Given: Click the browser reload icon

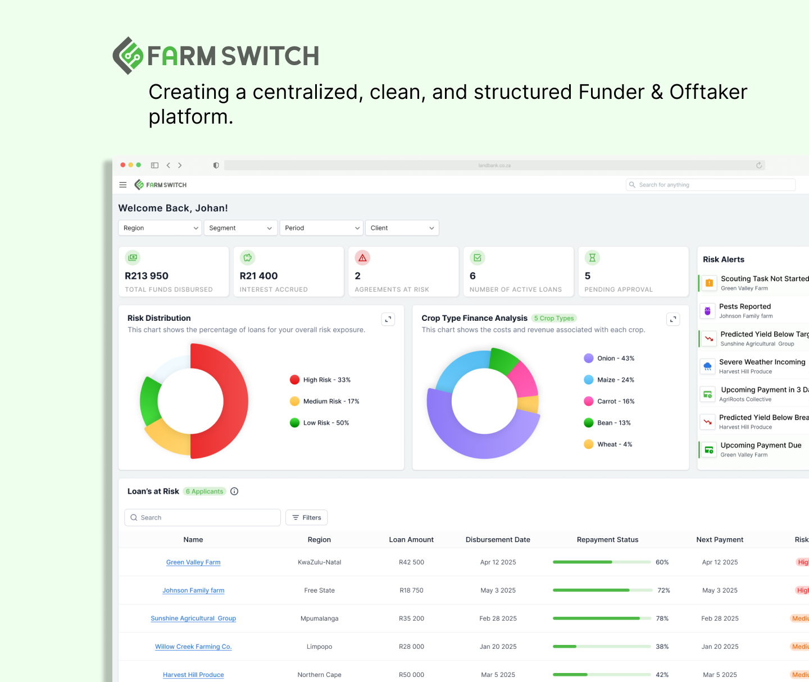Looking at the screenshot, I should (x=759, y=165).
